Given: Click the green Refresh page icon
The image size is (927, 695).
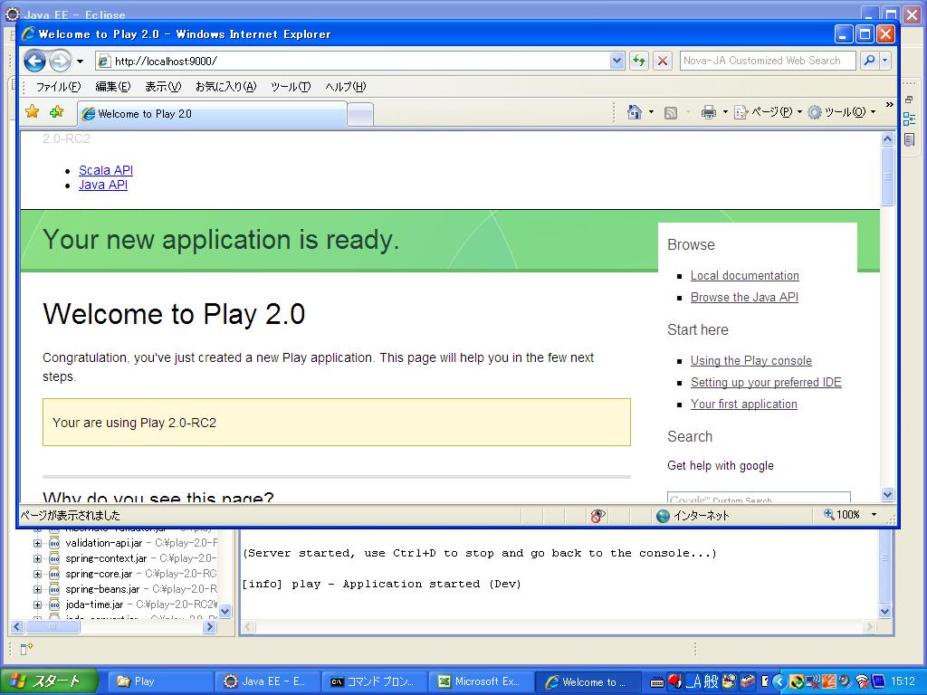Looking at the screenshot, I should (x=638, y=61).
